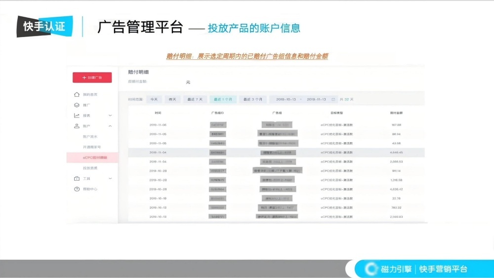This screenshot has width=494, height=278.
Task: Open 推广 in the sidebar
Action: pyautogui.click(x=86, y=105)
